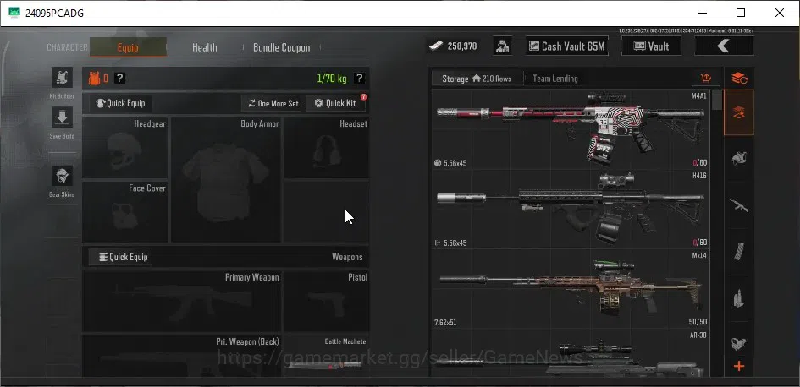Image resolution: width=800 pixels, height=387 pixels.
Task: Filter storage by magazine icon
Action: tap(739, 252)
